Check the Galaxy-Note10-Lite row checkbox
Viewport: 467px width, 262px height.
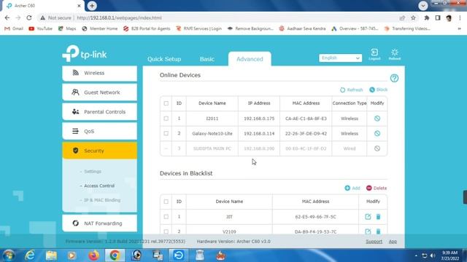166,133
